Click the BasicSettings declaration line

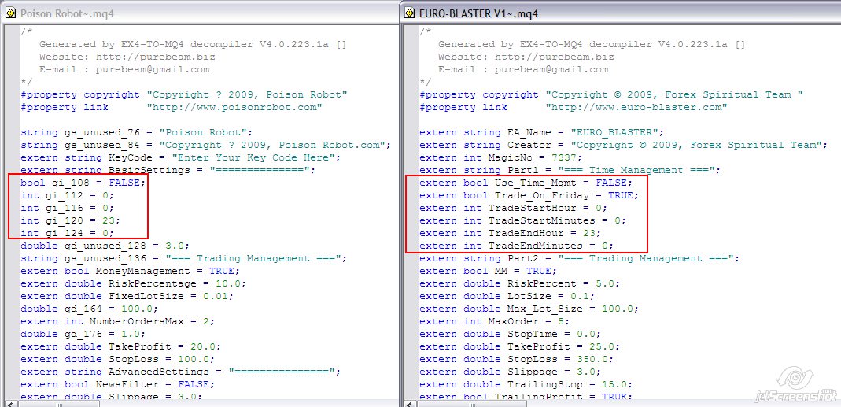click(x=168, y=170)
